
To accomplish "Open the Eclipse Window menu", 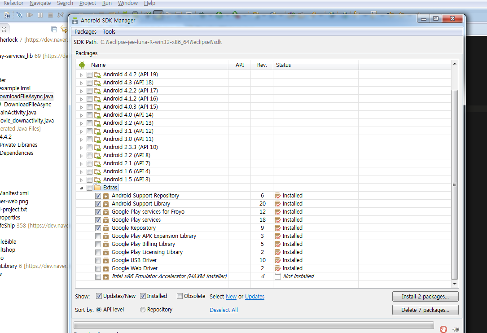I will point(127,3).
